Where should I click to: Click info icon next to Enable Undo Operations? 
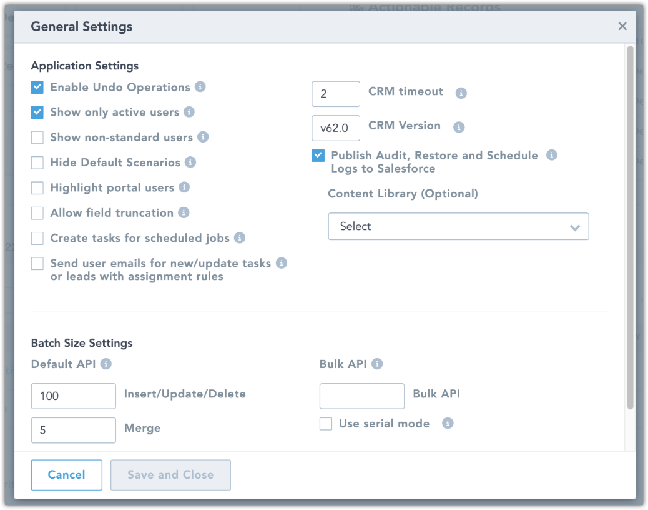tap(200, 87)
